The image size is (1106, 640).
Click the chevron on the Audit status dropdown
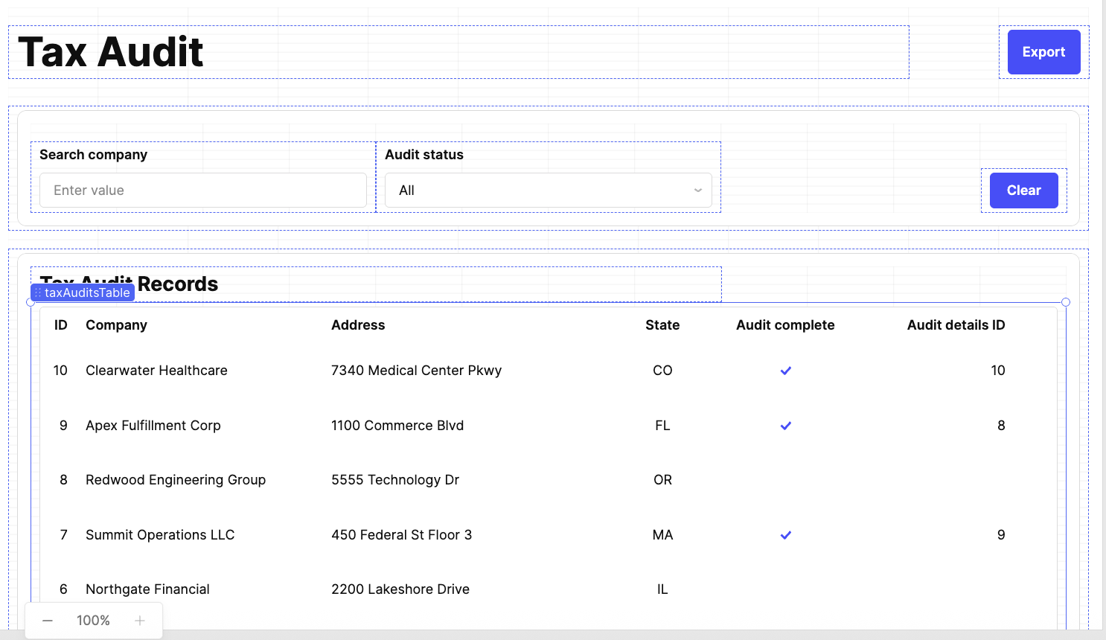click(x=697, y=190)
